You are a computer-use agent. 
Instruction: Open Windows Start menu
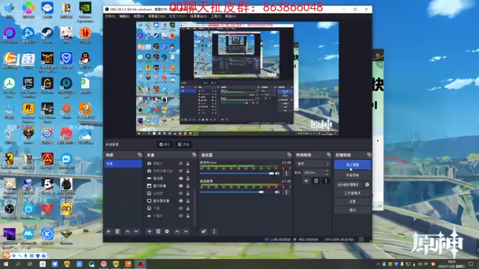pos(6,264)
